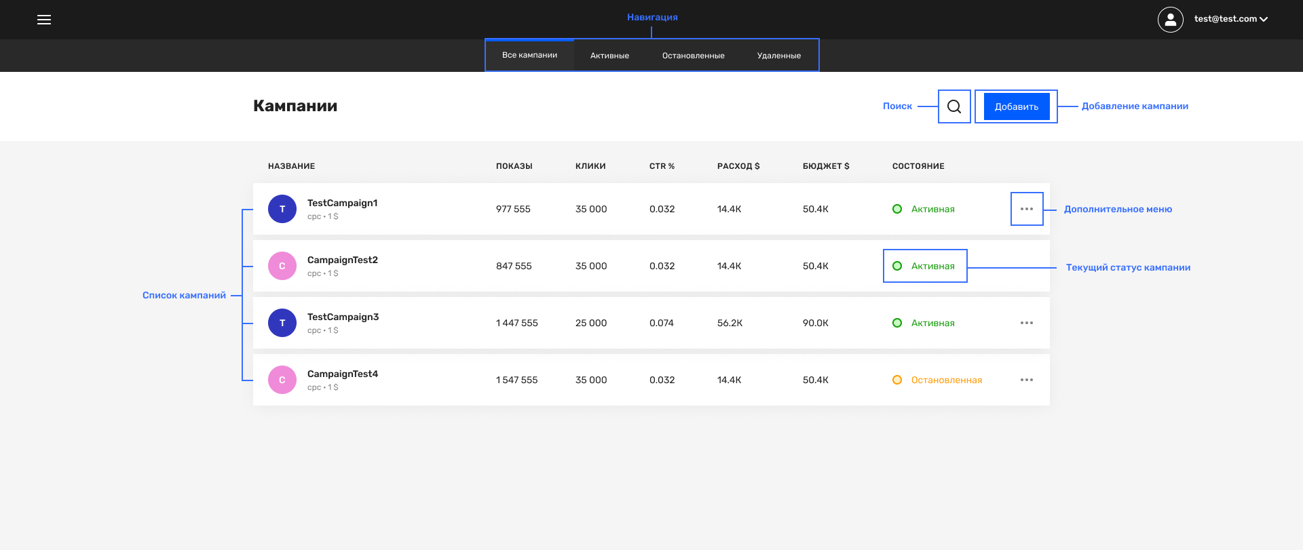Open the hamburger menu
This screenshot has height=550, width=1303.
[x=44, y=20]
